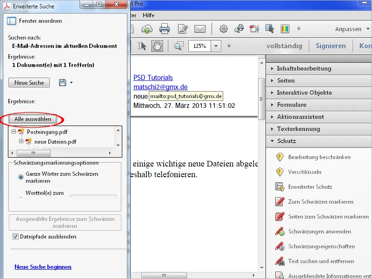Viewport: 372px width, 279px height.
Task: Click Zum Schwärzen markieren icon
Action: pos(280,202)
